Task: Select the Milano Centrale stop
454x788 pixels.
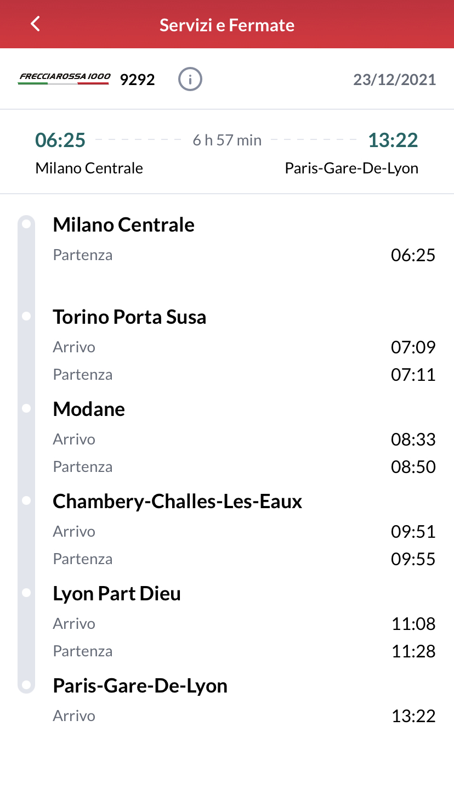Action: (x=124, y=225)
